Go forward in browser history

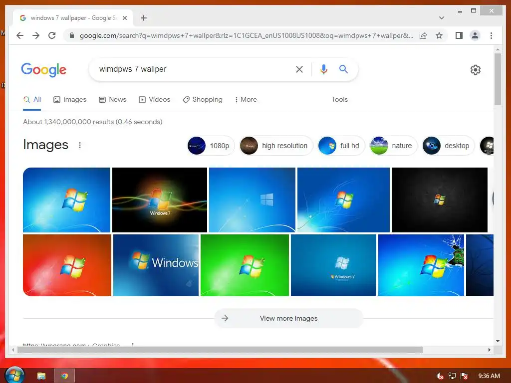click(36, 35)
